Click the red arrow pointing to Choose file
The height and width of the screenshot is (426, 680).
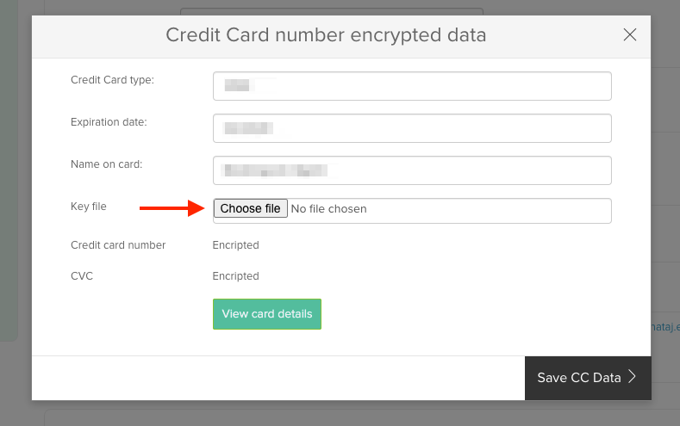click(173, 207)
